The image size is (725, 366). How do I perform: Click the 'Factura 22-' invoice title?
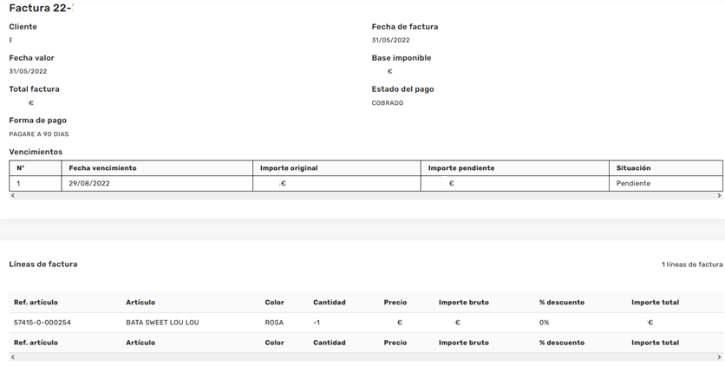tap(41, 9)
